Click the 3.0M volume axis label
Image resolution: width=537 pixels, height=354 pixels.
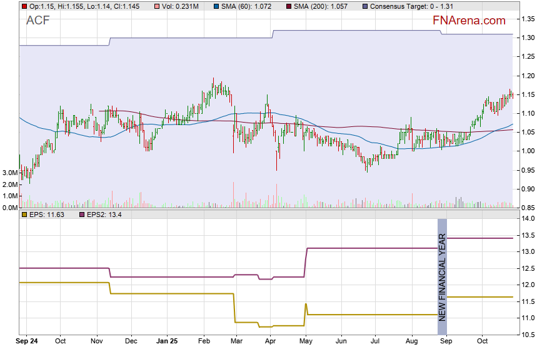click(9, 173)
